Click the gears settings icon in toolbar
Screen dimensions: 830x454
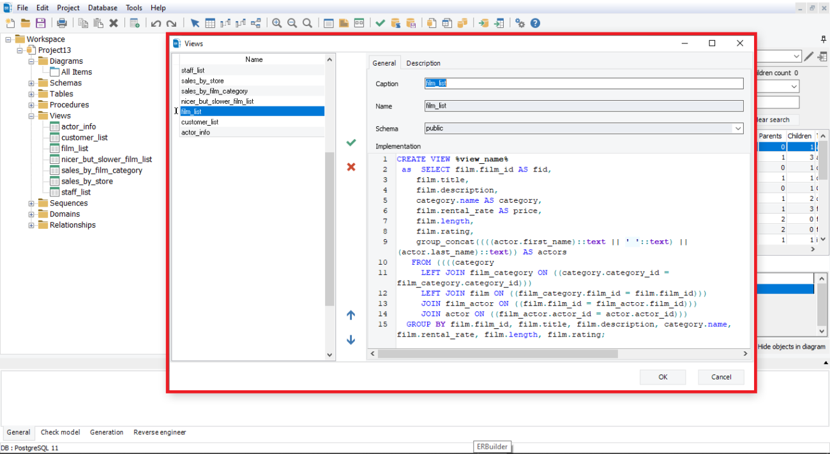[520, 23]
